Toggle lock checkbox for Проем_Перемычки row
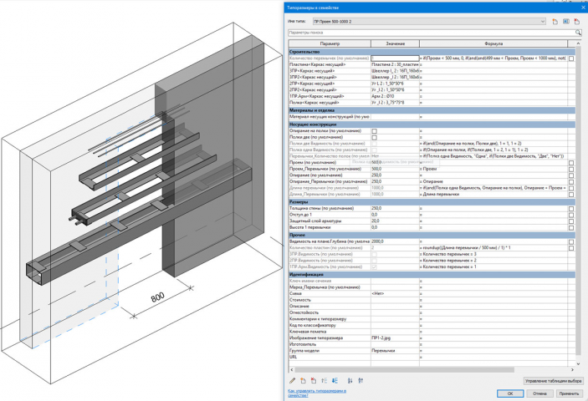 (x=570, y=170)
